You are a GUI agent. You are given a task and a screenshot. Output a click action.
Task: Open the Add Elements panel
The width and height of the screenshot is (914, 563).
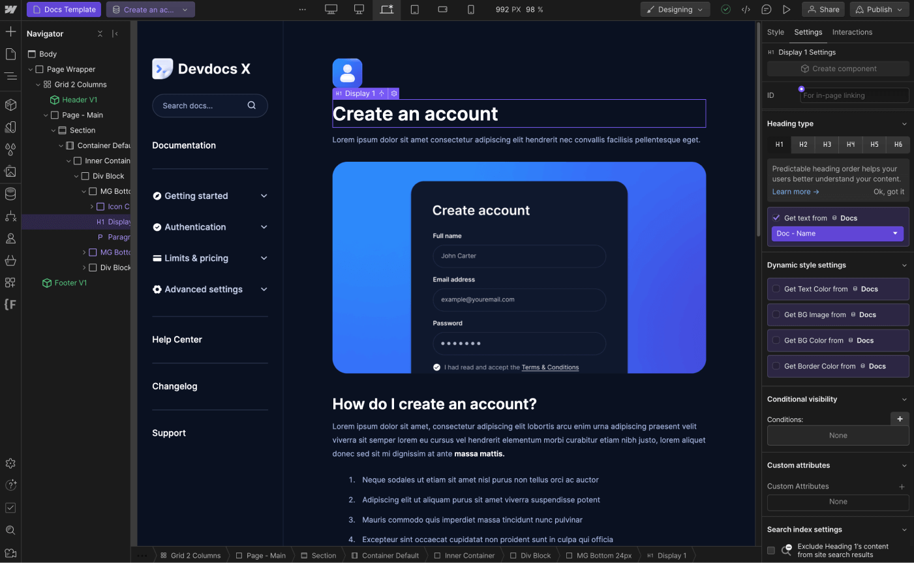pos(10,31)
